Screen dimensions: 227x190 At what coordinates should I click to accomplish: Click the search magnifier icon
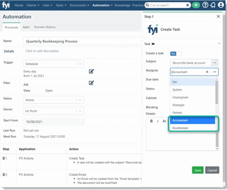[147, 5]
